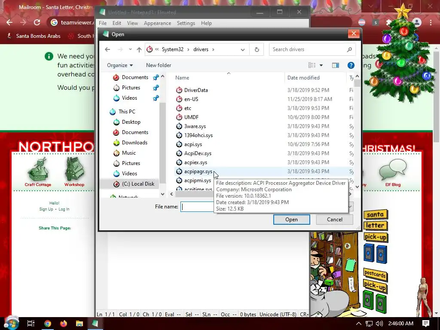Open Task View on taskbar
This screenshot has width=440, height=330.
click(x=31, y=324)
